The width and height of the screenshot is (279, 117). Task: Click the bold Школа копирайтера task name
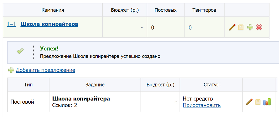click(x=81, y=99)
